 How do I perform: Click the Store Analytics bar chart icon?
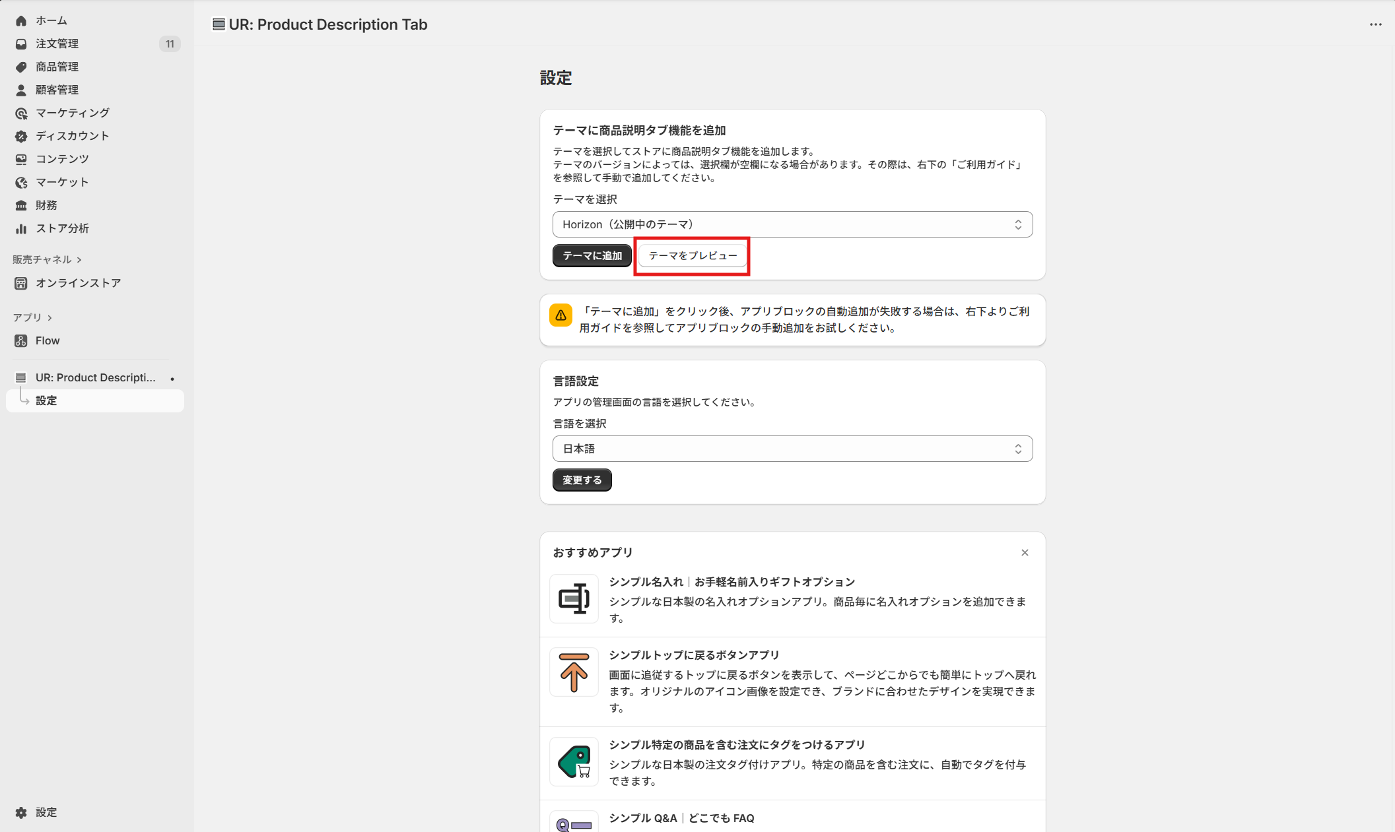pyautogui.click(x=21, y=228)
